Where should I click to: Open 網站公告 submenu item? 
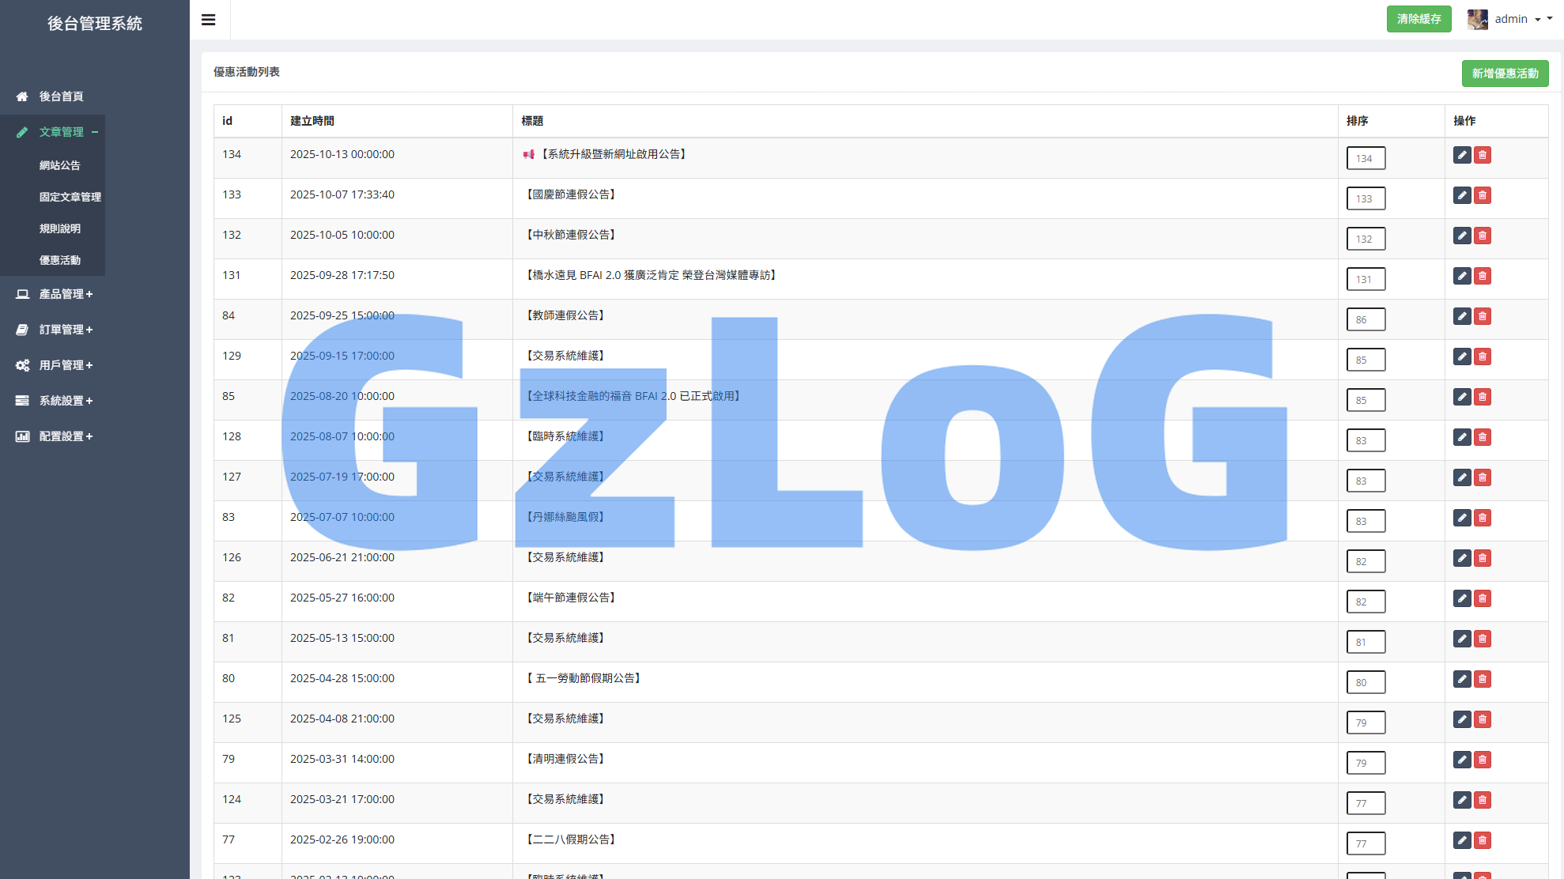click(x=60, y=165)
